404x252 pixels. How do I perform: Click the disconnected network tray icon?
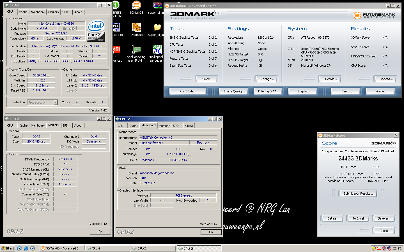click(x=389, y=248)
